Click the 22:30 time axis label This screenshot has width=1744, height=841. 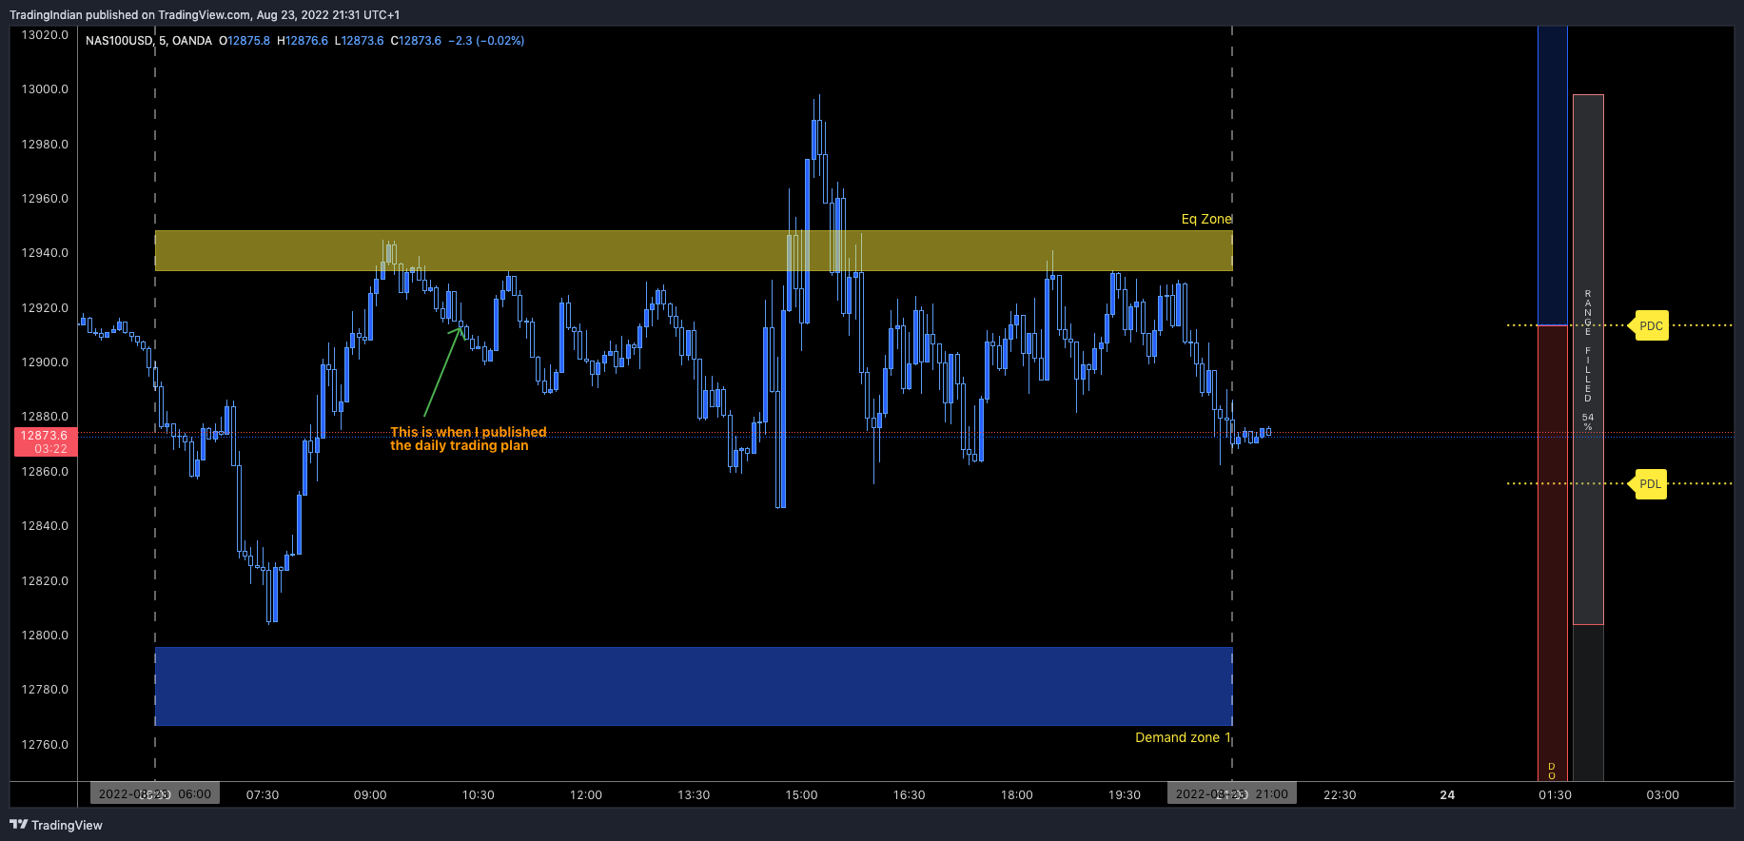coord(1340,795)
